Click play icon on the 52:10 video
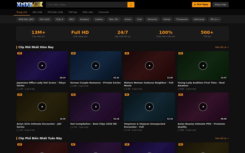The height and width of the screenshot is (153, 245). pyautogui.click(x=149, y=107)
